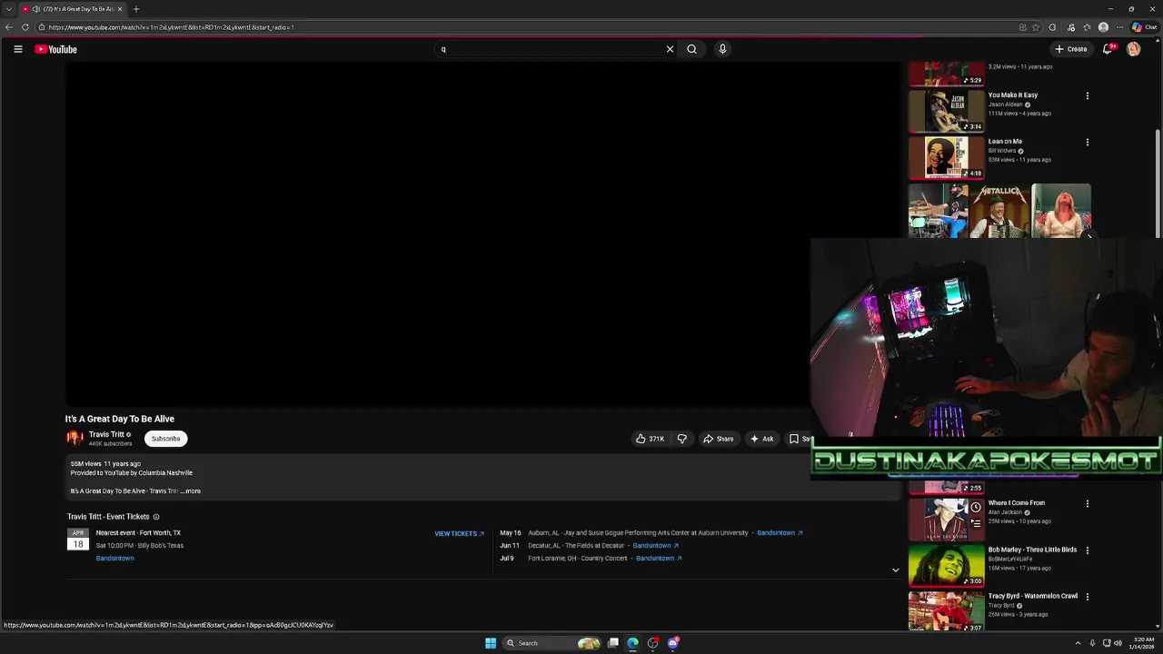
Task: Click the It's A Great Day To Be Alive title
Action: [x=119, y=419]
